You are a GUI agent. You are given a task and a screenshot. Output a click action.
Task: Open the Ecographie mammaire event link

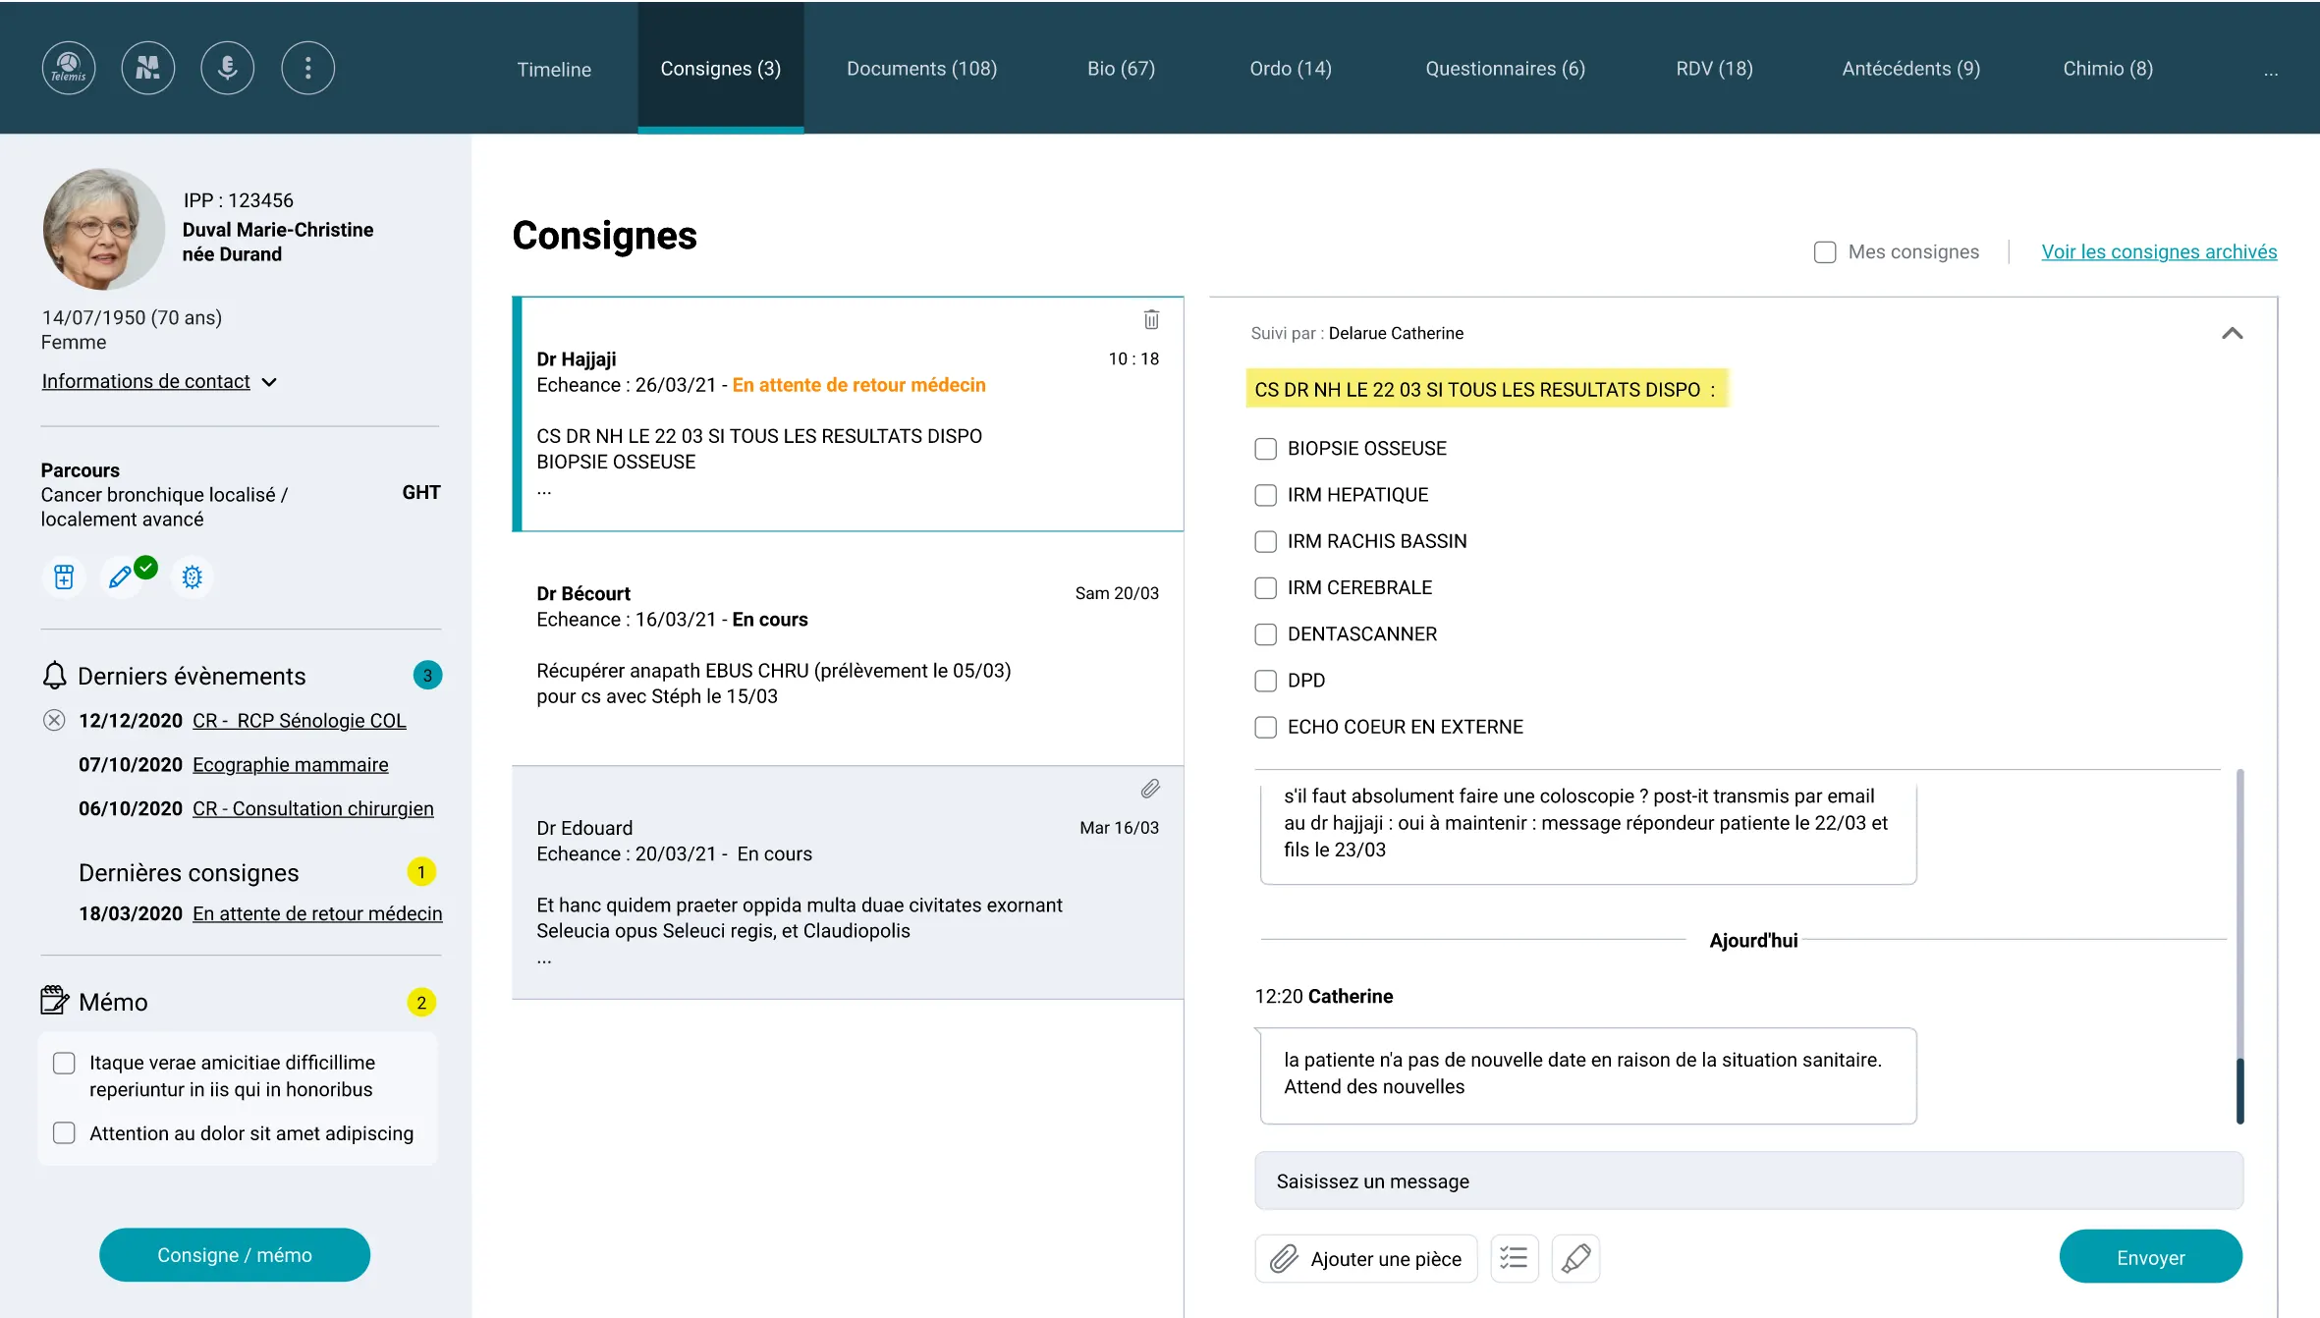coord(291,764)
